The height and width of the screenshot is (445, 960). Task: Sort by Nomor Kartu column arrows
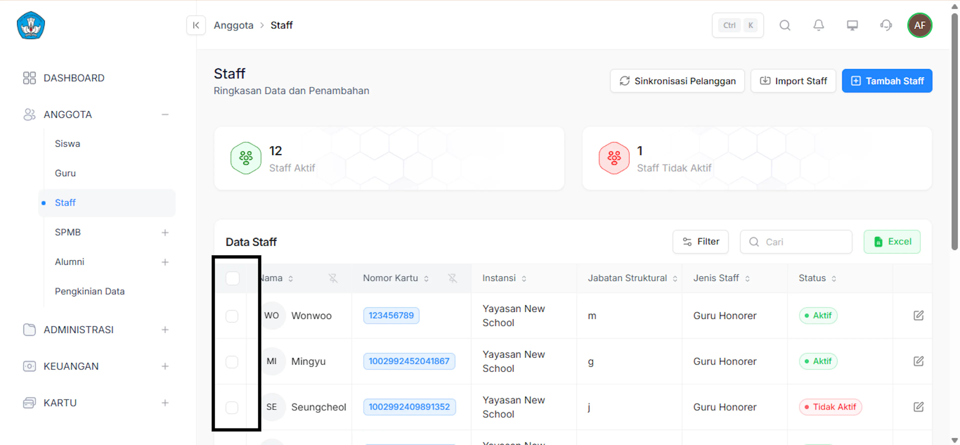426,279
